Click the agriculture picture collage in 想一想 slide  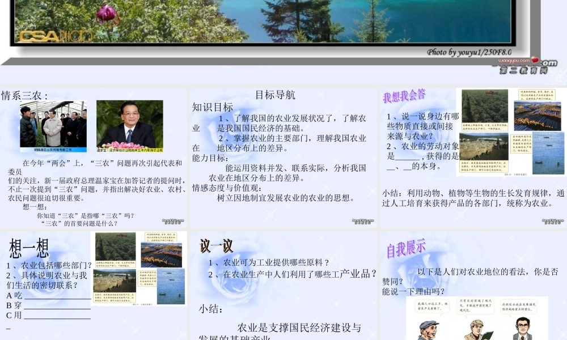point(139,269)
